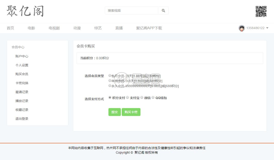Viewport: 274px width, 160px height.
Task: Click the 提交 submit button
Action: pyautogui.click(x=114, y=112)
